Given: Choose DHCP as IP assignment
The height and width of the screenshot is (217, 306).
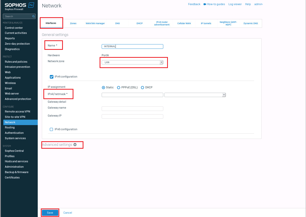Looking at the screenshot, I should click(x=142, y=88).
